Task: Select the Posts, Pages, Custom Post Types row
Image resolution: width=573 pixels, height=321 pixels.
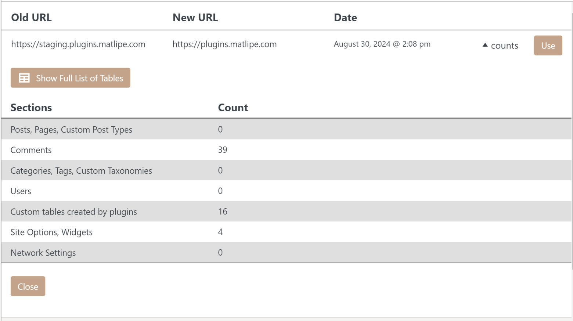Action: coord(71,130)
